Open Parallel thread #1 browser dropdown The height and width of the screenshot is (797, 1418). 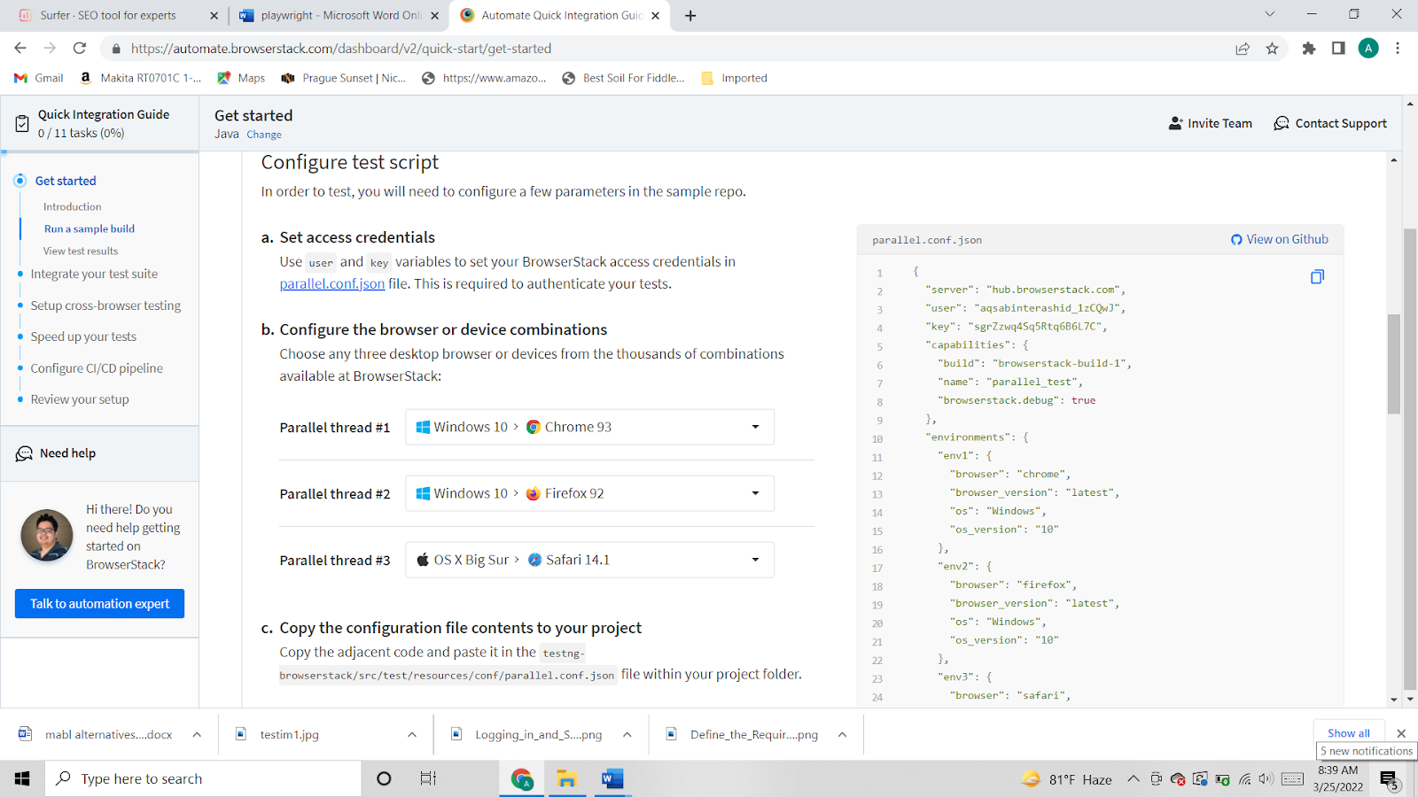click(589, 427)
